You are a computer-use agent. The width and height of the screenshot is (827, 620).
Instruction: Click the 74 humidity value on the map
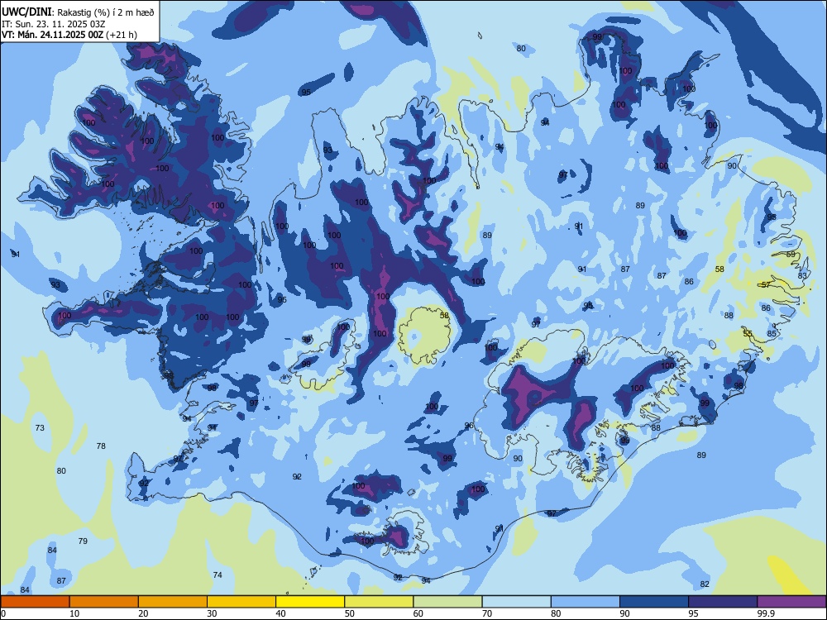click(218, 575)
